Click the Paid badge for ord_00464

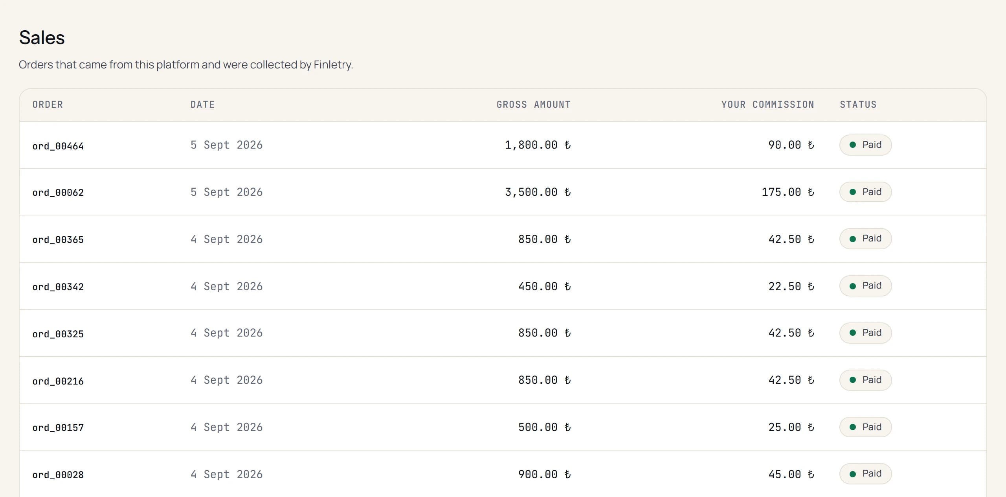pyautogui.click(x=865, y=145)
